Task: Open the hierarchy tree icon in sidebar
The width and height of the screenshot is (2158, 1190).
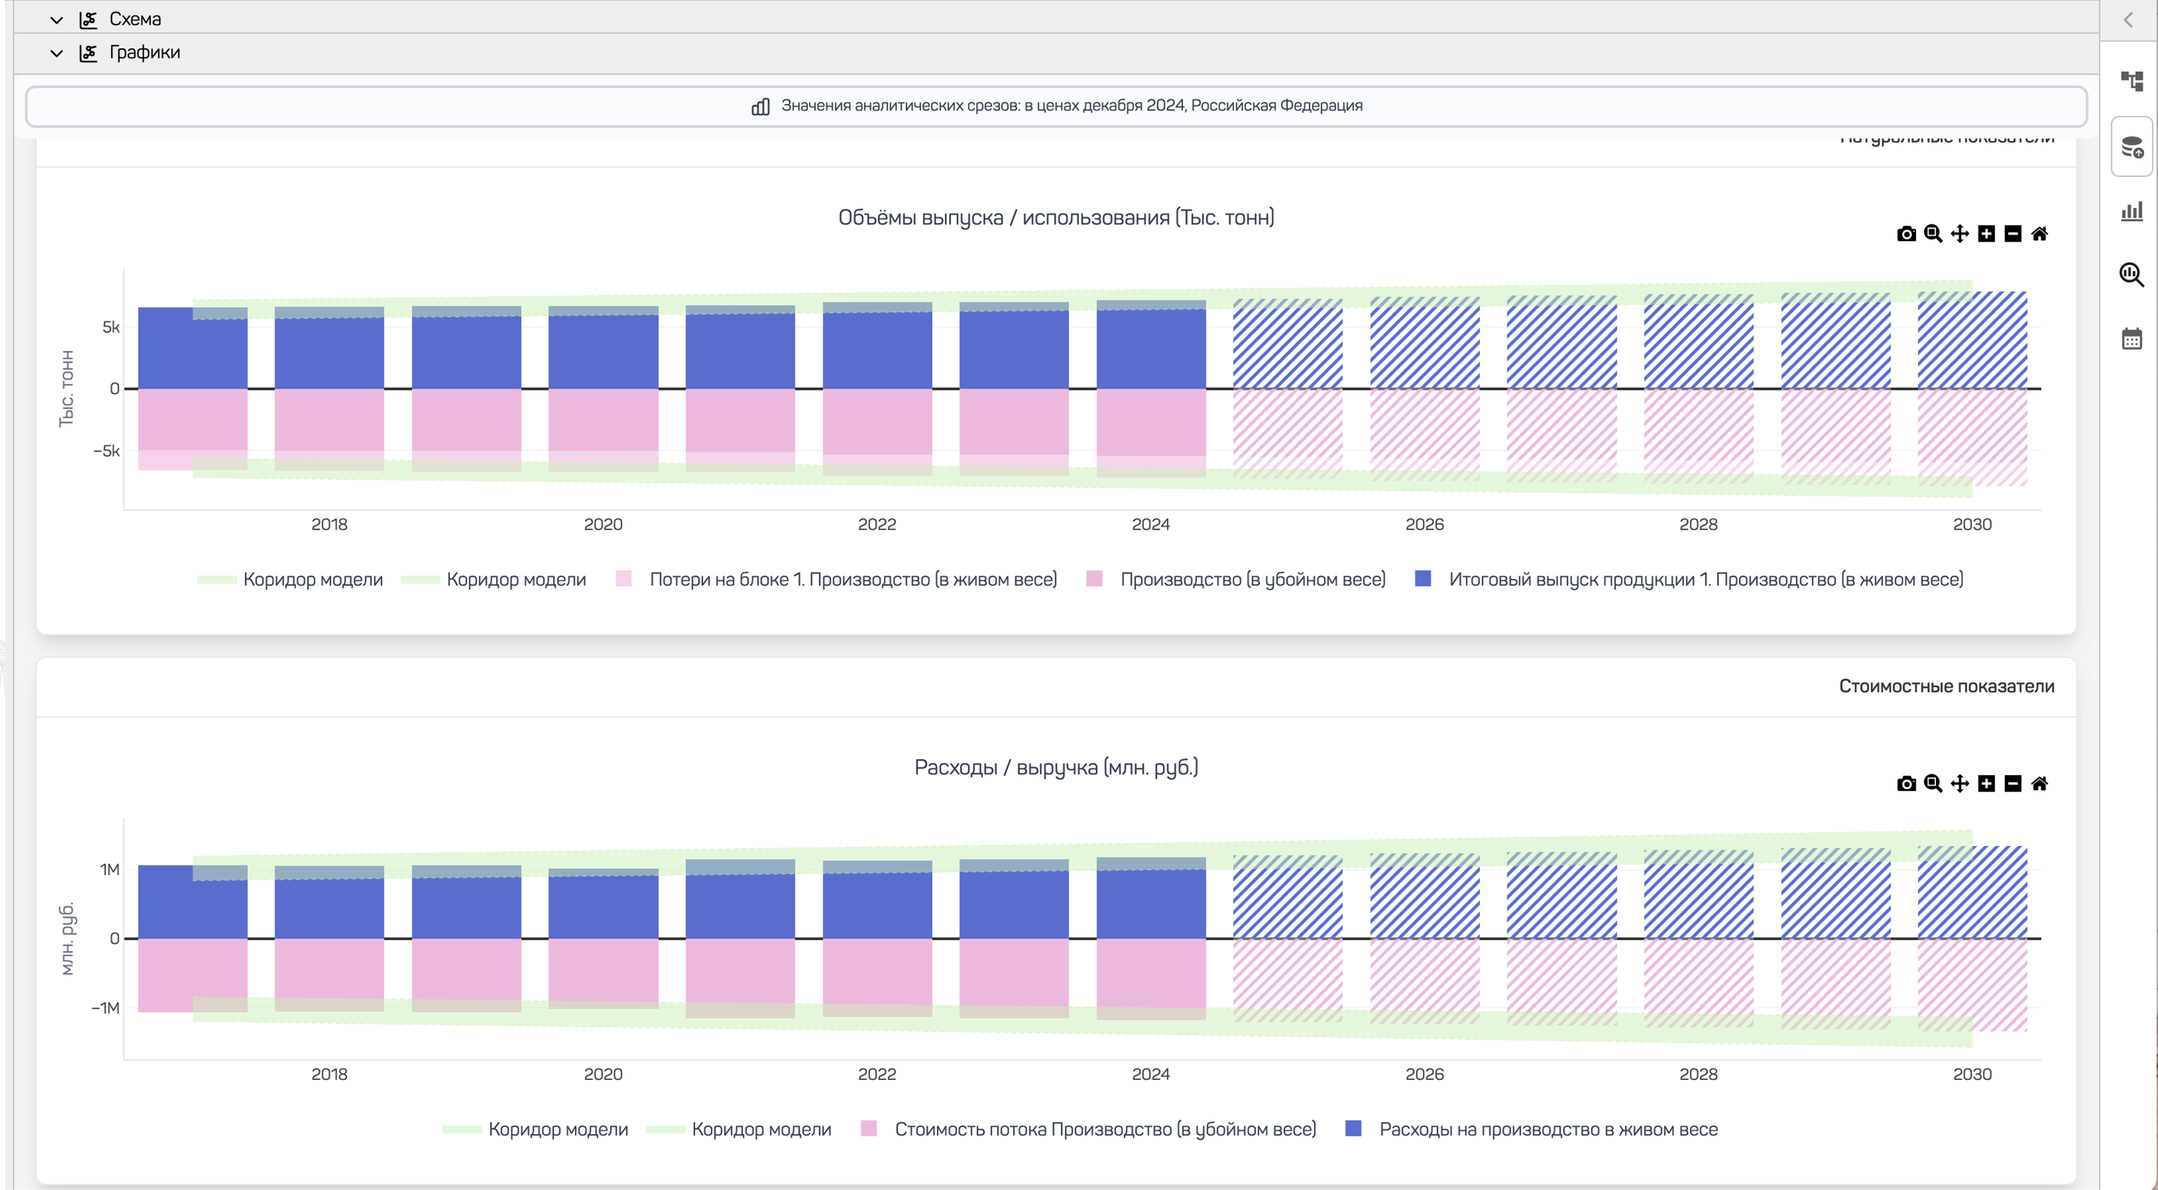Action: (x=2131, y=81)
